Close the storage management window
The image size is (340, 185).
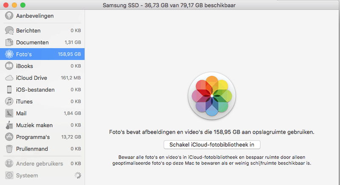pos(6,5)
